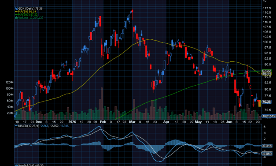Click the 'Mar' month label on the date axis
276x166 pixels.
tap(132, 122)
